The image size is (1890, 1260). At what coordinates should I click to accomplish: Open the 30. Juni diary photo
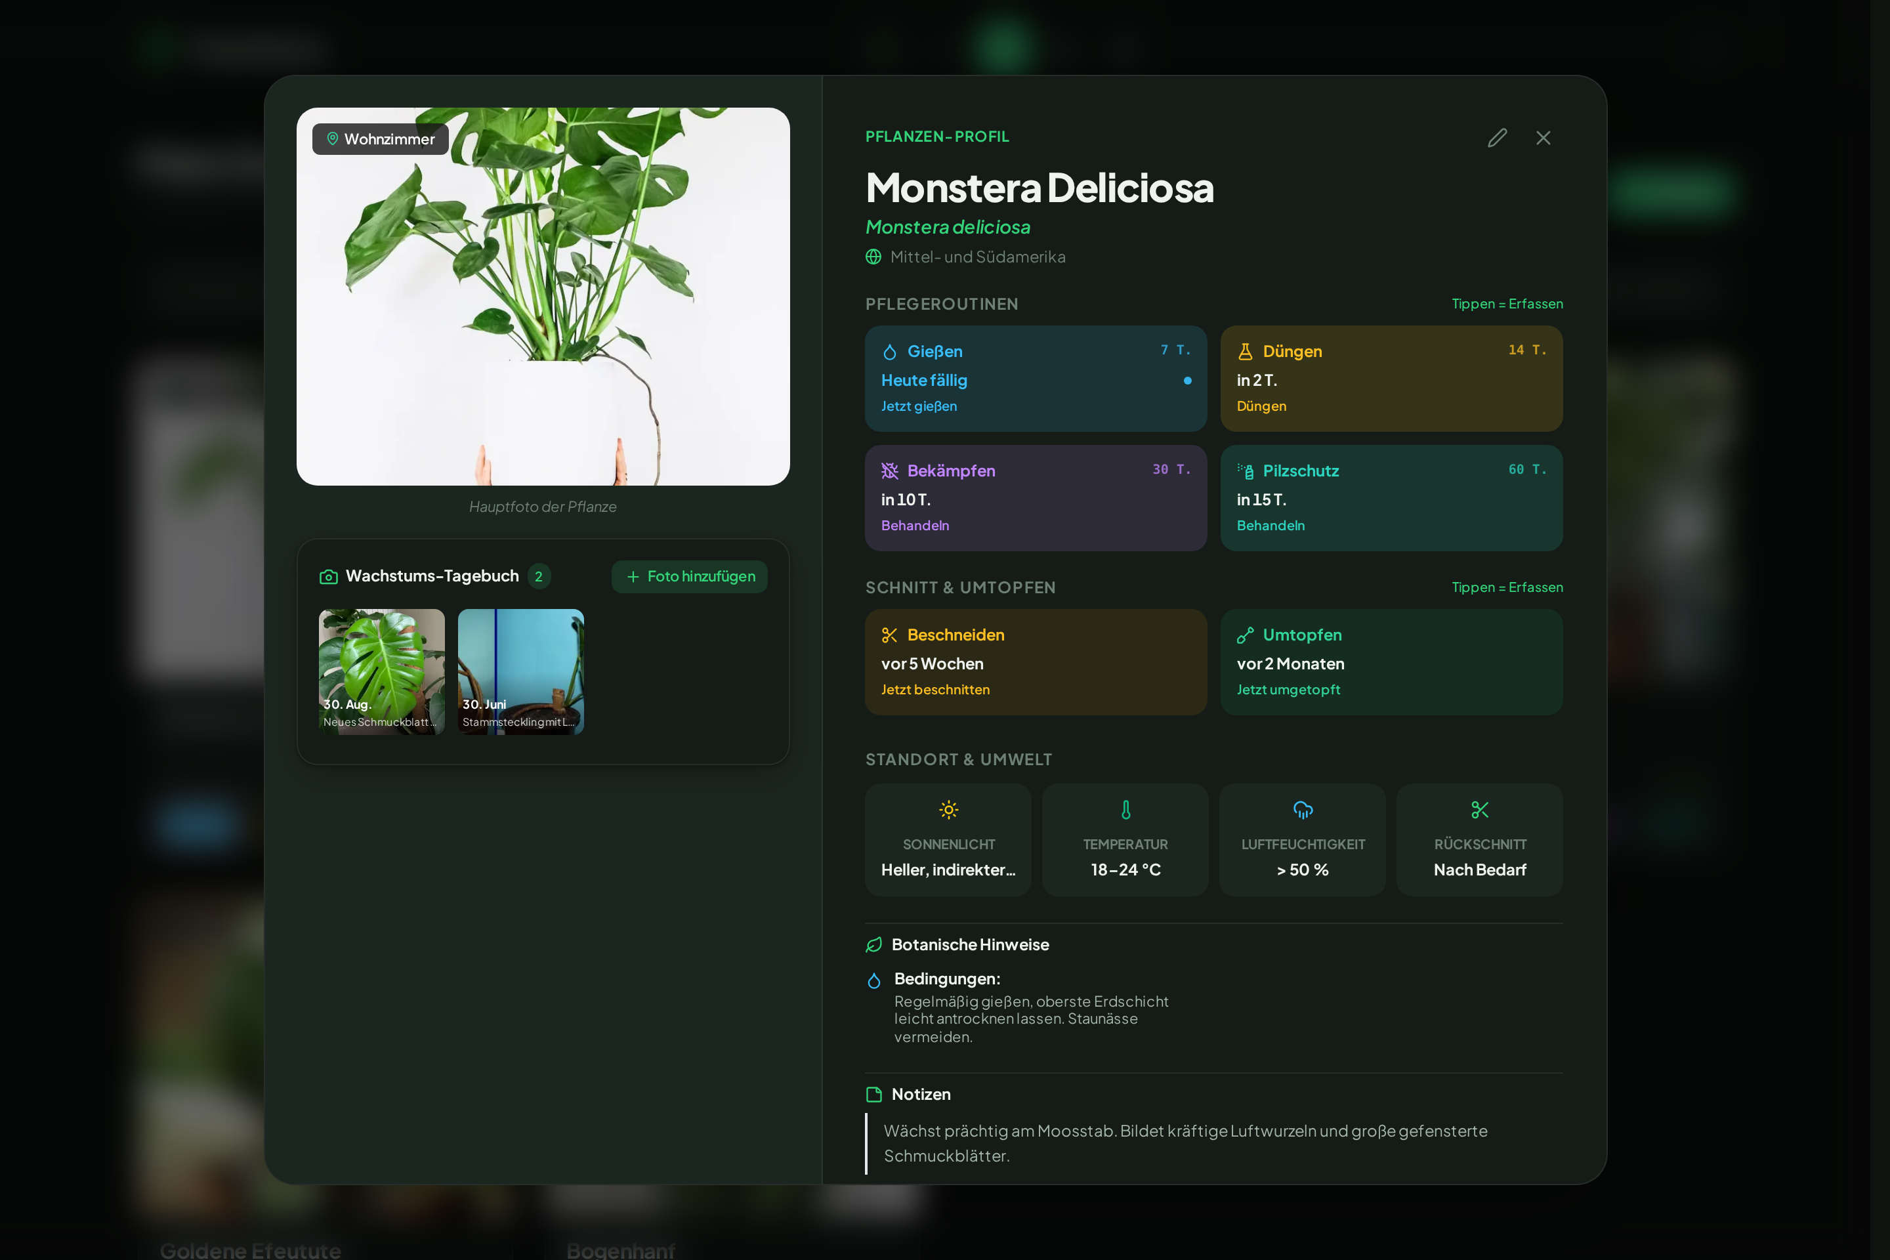coord(520,672)
